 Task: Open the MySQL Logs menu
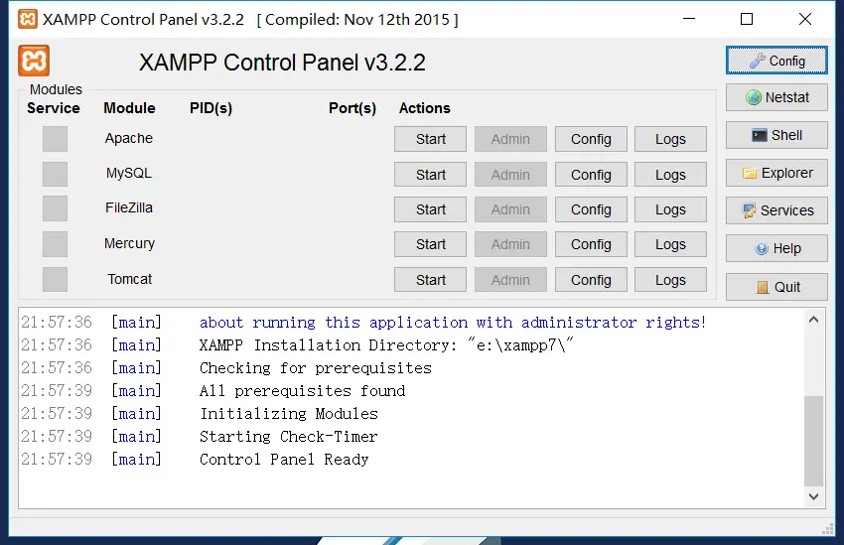670,175
